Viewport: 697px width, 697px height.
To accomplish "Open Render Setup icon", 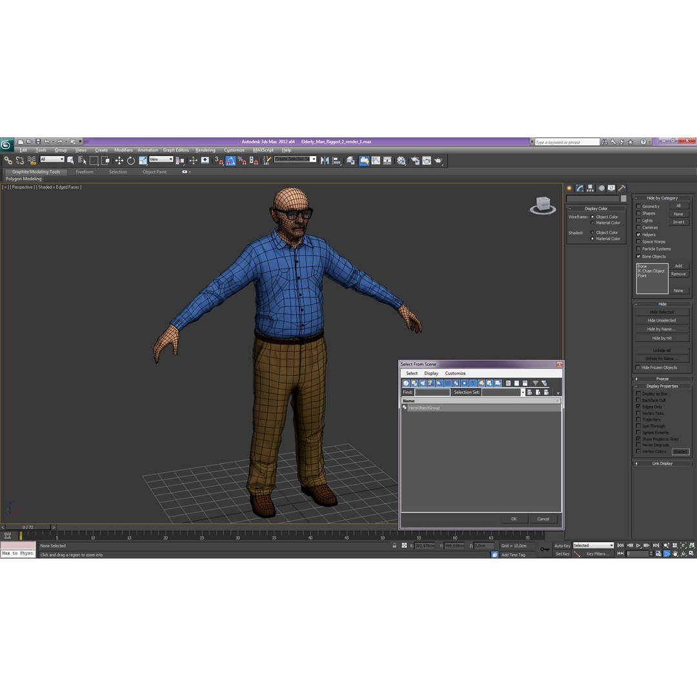I will click(x=415, y=161).
